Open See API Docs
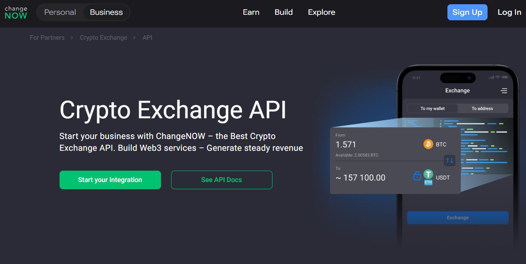This screenshot has height=264, width=526. click(222, 180)
